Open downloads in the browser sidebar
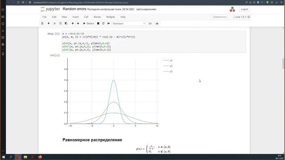285x160 pixels. [x=3, y=31]
